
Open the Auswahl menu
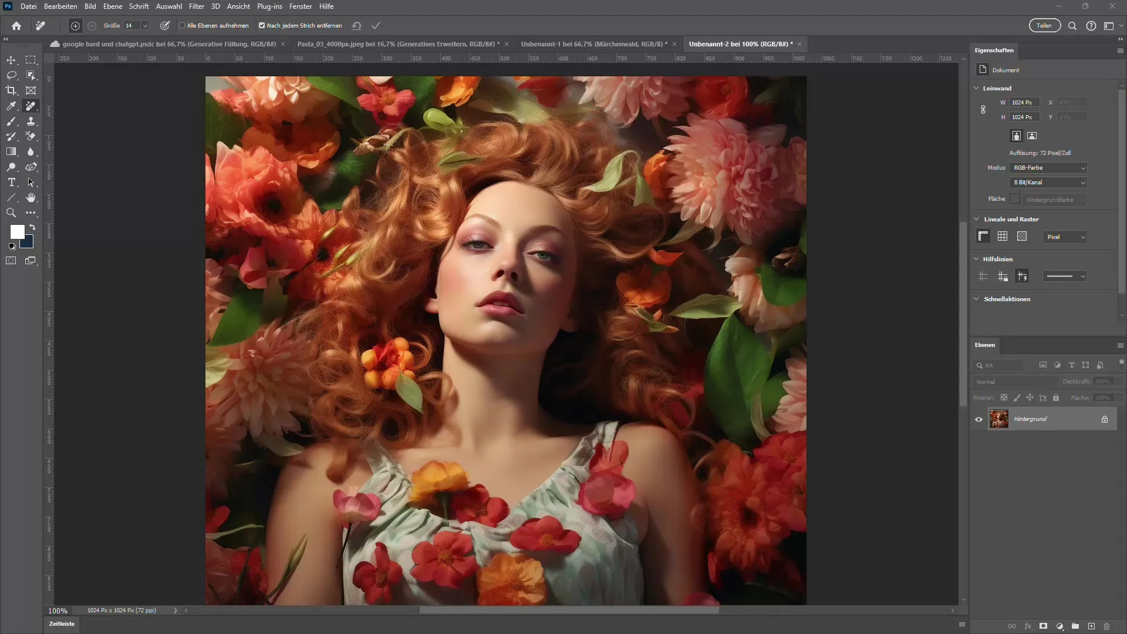click(x=168, y=6)
